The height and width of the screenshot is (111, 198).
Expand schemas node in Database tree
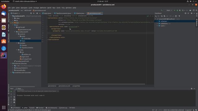coord(157,21)
